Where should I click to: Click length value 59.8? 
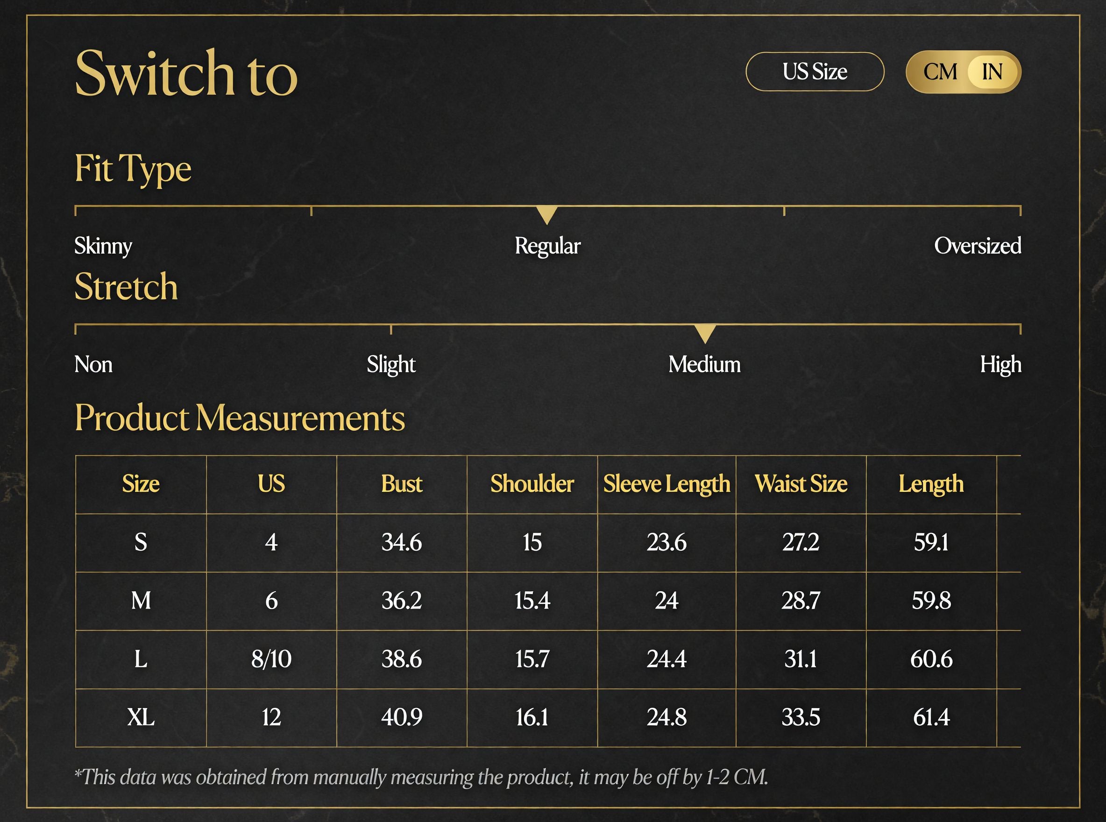point(931,601)
